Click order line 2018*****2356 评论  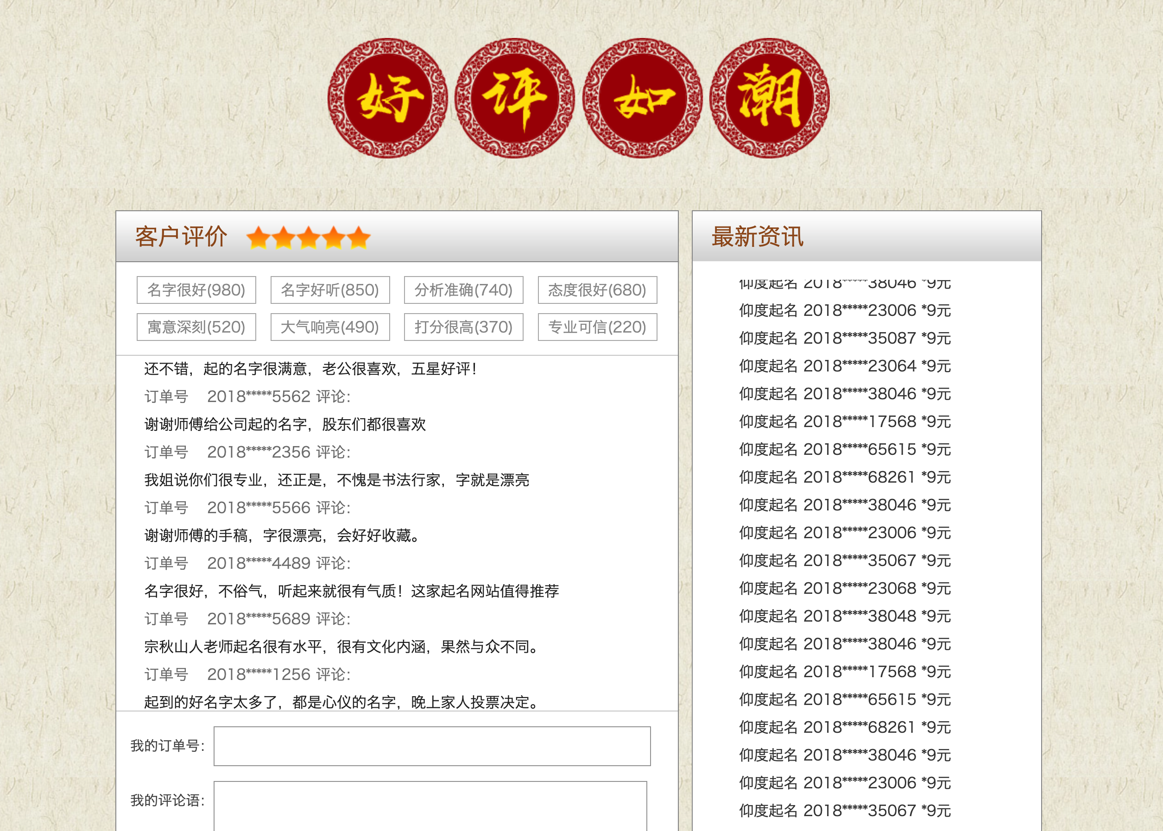click(x=248, y=453)
